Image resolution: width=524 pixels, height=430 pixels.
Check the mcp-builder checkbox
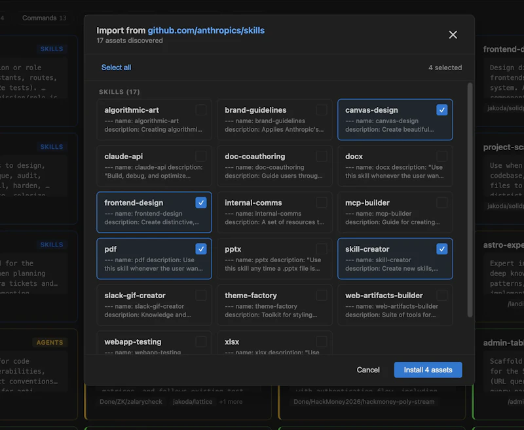441,203
